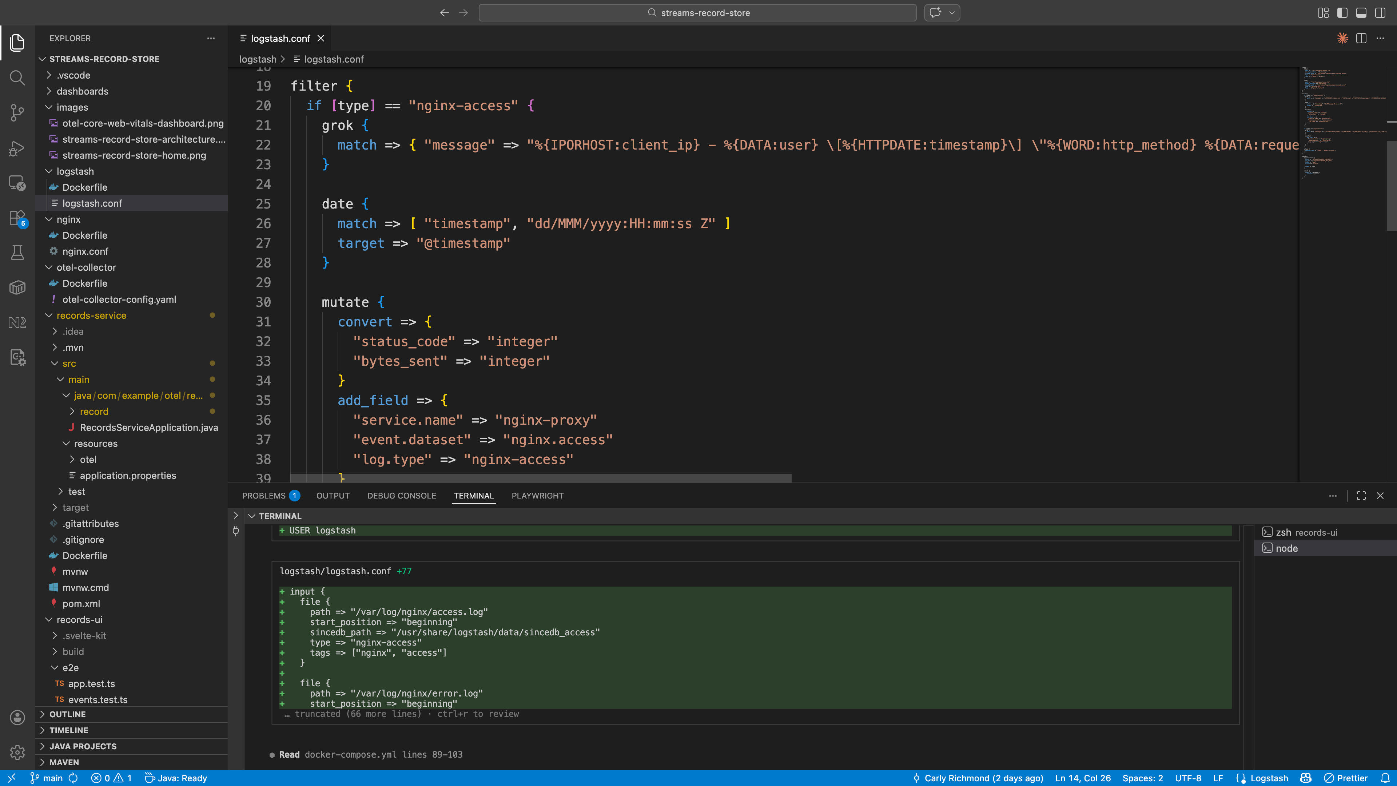Switch to the PROBLEMS tab
This screenshot has height=786, width=1397.
point(263,496)
